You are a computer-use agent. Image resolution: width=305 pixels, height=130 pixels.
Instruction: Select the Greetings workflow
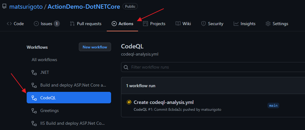[69, 110]
